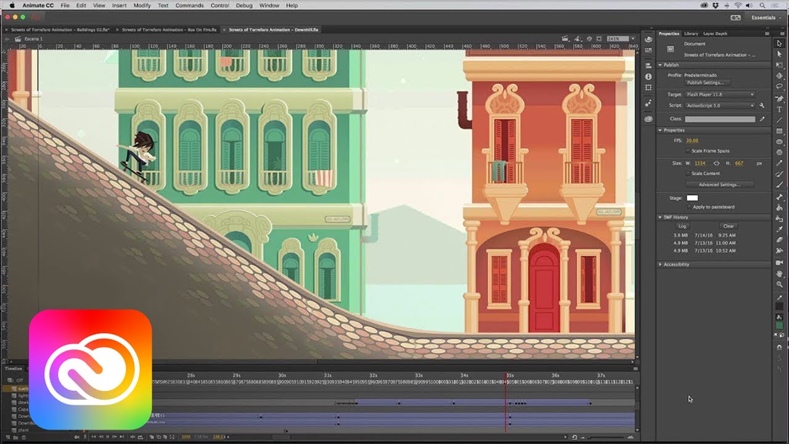
Task: Select the Paint Bucket tool
Action: pos(779,207)
